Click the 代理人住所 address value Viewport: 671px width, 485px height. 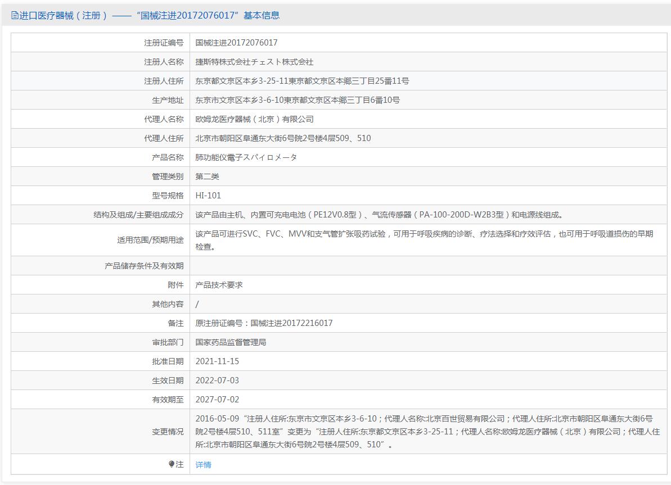point(283,138)
